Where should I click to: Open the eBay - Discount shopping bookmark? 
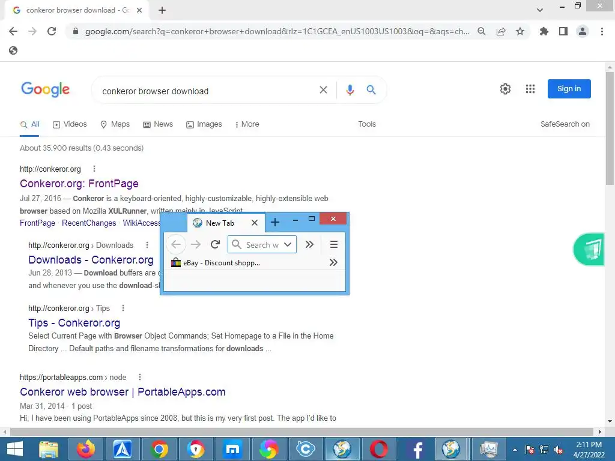click(216, 263)
